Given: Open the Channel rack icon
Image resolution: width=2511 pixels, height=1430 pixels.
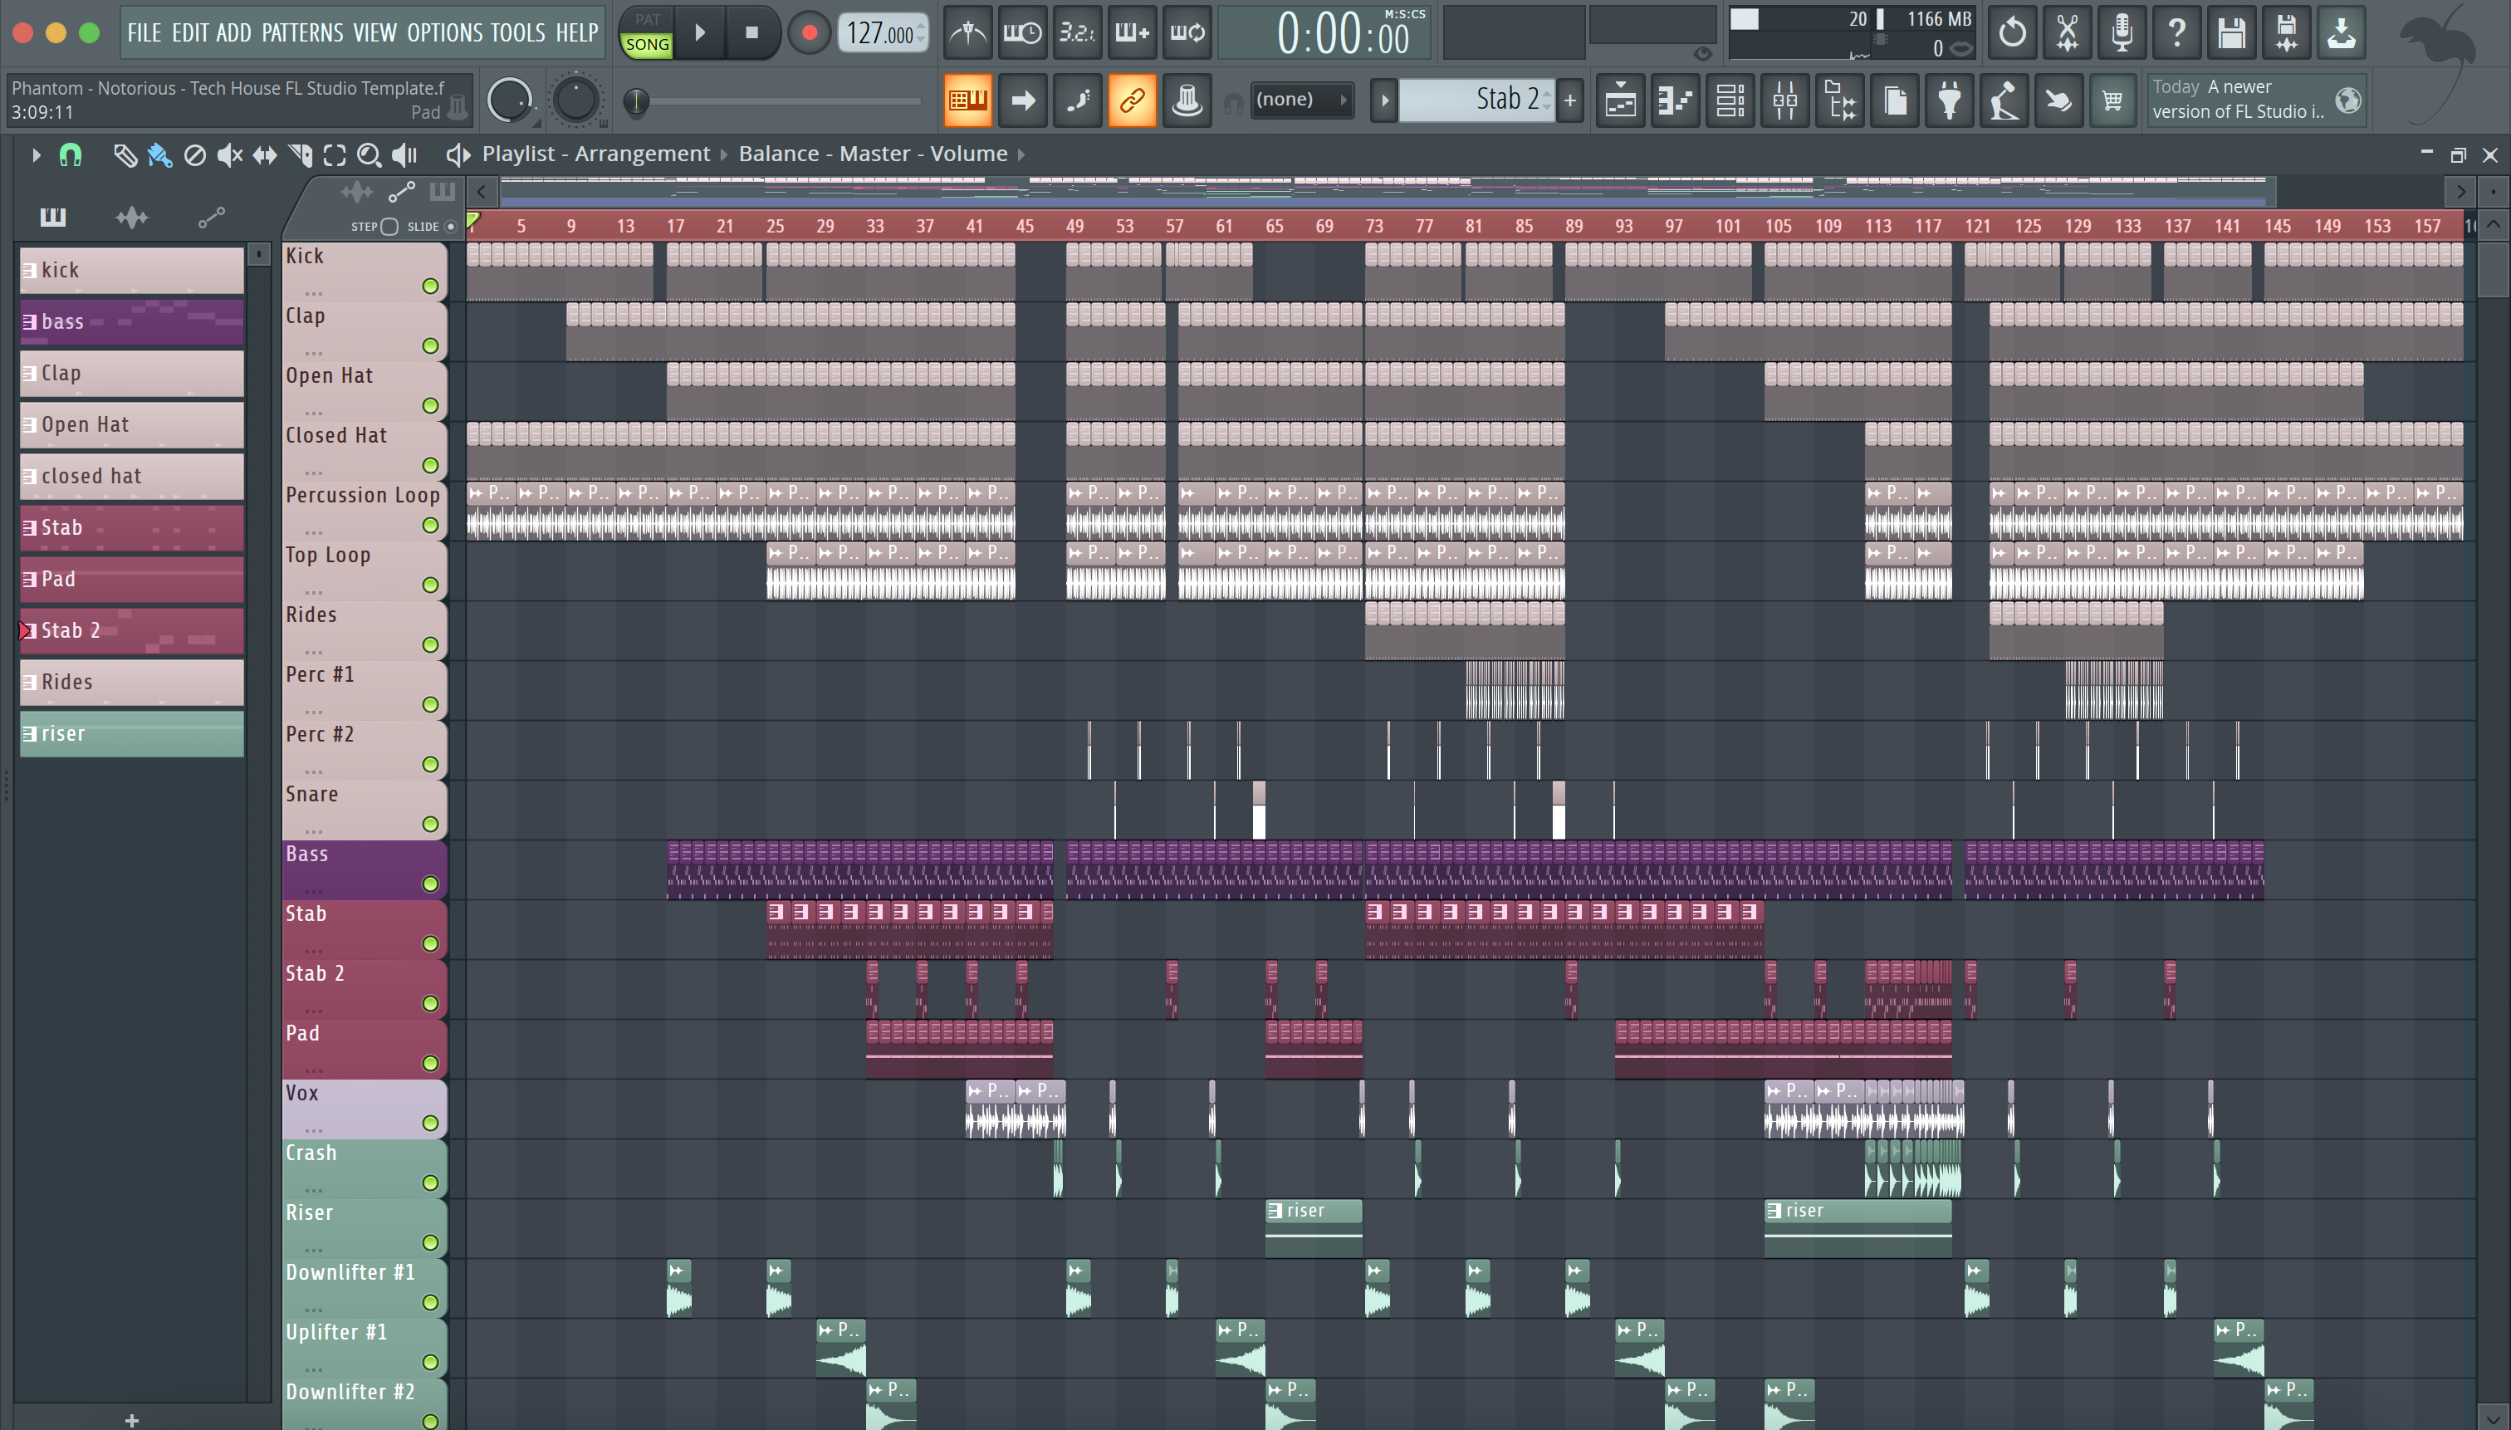Looking at the screenshot, I should click(1730, 100).
